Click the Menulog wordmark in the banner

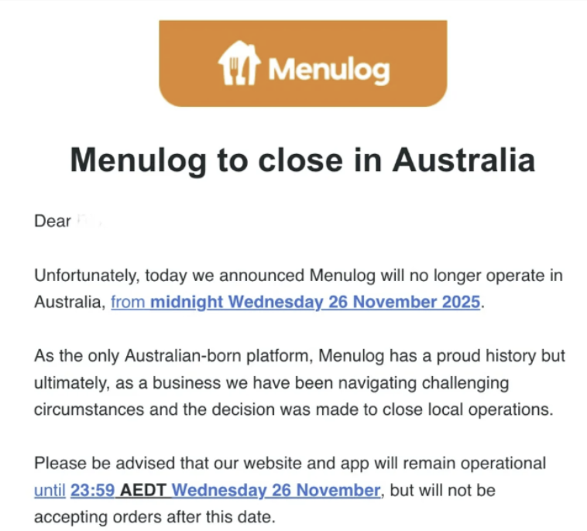(328, 70)
